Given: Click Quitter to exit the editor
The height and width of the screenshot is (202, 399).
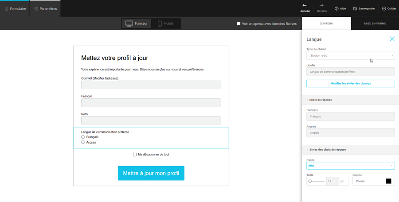Looking at the screenshot, I should 389,9.
